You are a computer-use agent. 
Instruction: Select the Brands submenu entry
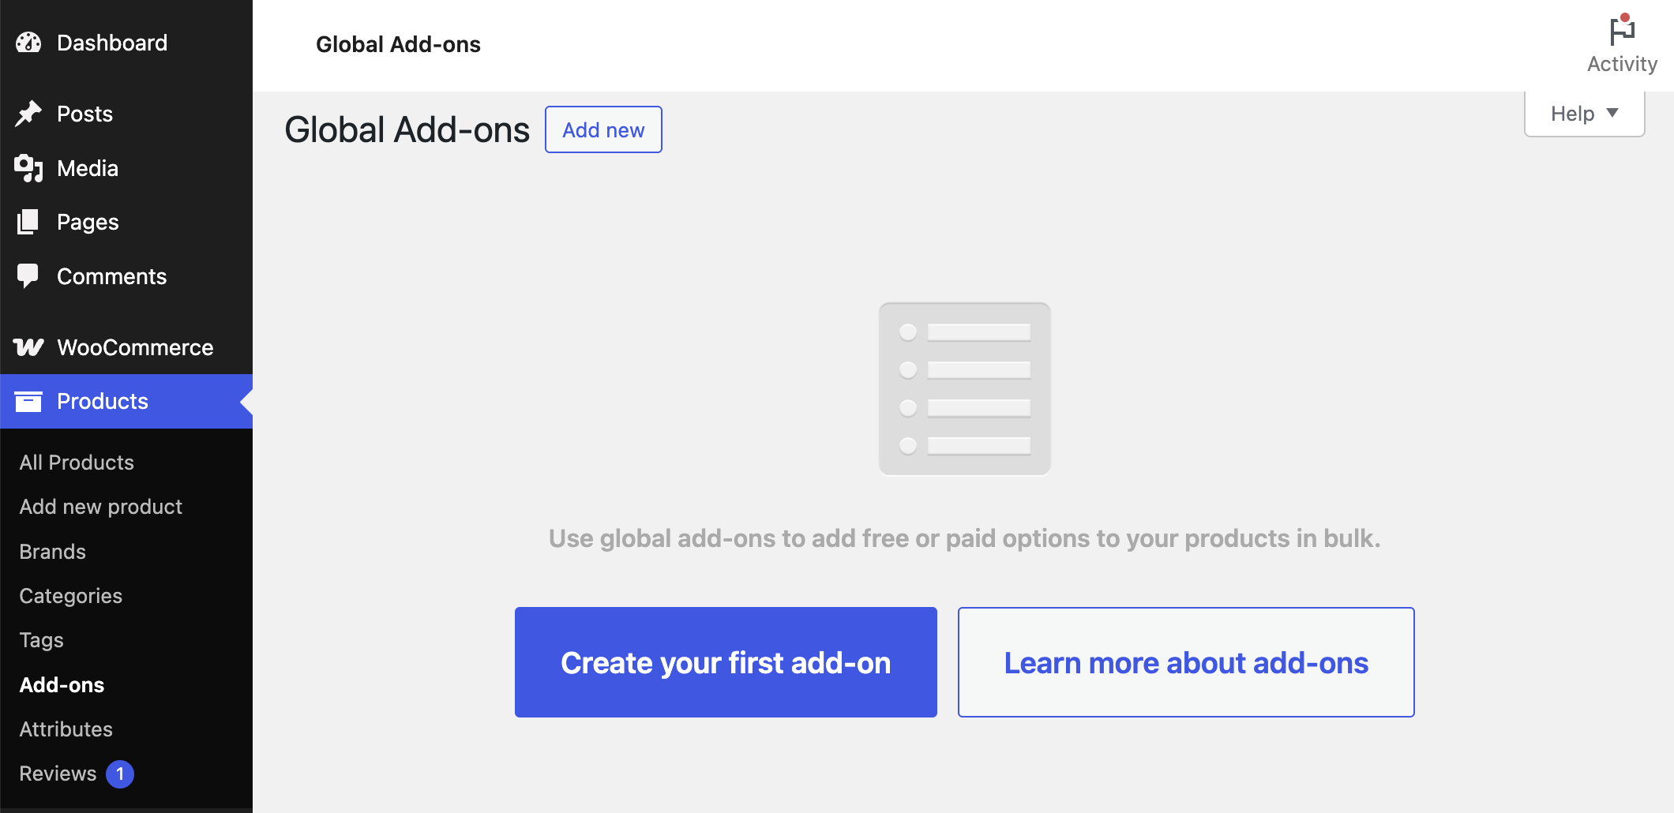(52, 551)
